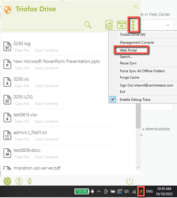
Task: Toggle the Enable Debug Trace checkmark
Action: [113, 100]
